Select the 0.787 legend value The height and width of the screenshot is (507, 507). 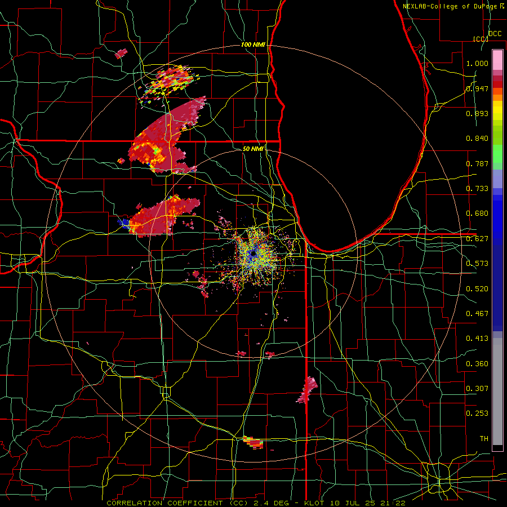(x=477, y=163)
